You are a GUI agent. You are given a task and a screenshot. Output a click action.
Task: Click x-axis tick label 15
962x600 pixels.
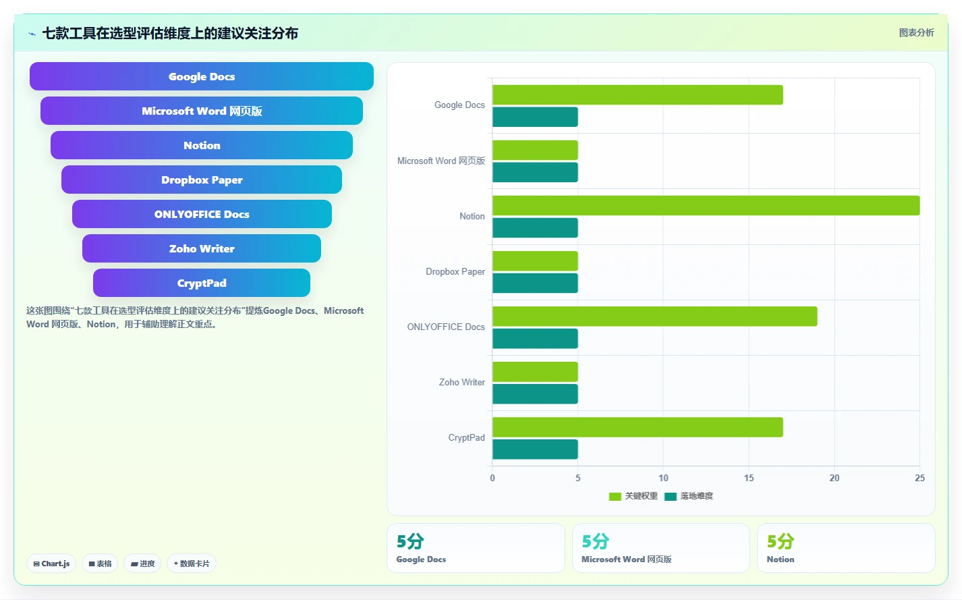[749, 478]
